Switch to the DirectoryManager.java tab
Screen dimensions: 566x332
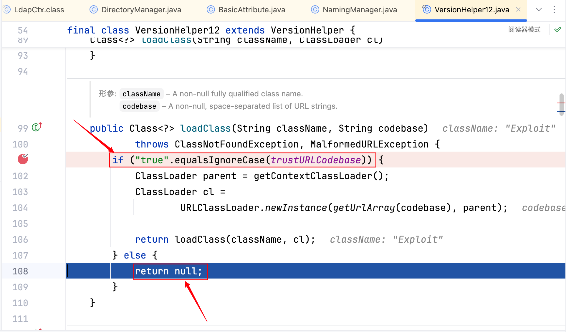click(141, 10)
